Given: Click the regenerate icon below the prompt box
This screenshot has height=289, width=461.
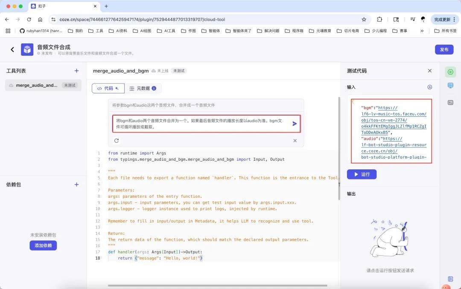Looking at the screenshot, I should (x=116, y=141).
